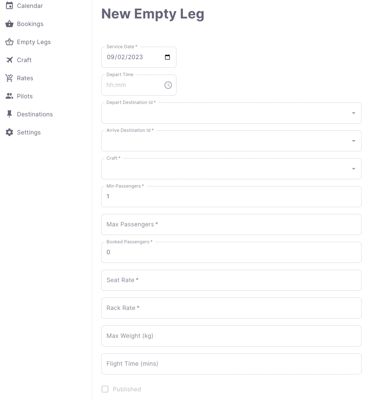Open the Depart Time clock picker

pyautogui.click(x=168, y=85)
